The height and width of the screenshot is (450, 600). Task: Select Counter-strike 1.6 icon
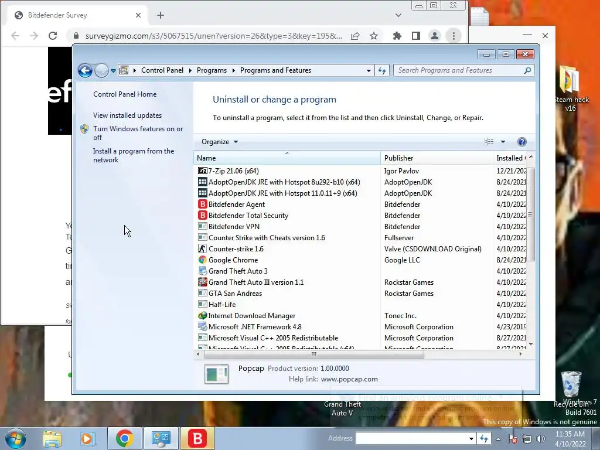click(x=202, y=248)
